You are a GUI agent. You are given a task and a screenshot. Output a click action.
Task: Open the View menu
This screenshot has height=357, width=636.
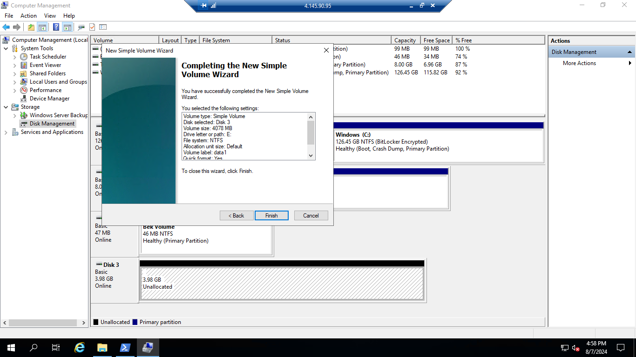[50, 16]
